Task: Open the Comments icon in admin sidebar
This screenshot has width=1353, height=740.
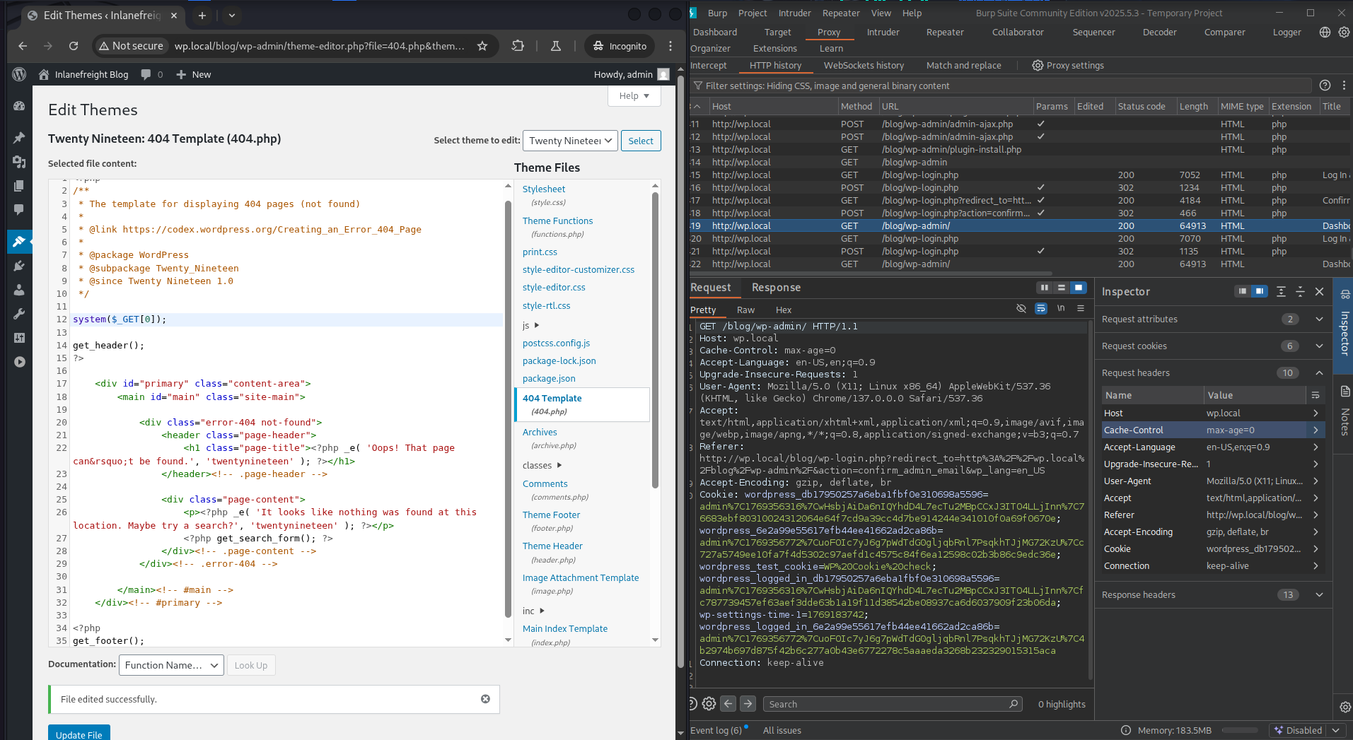Action: 19,210
